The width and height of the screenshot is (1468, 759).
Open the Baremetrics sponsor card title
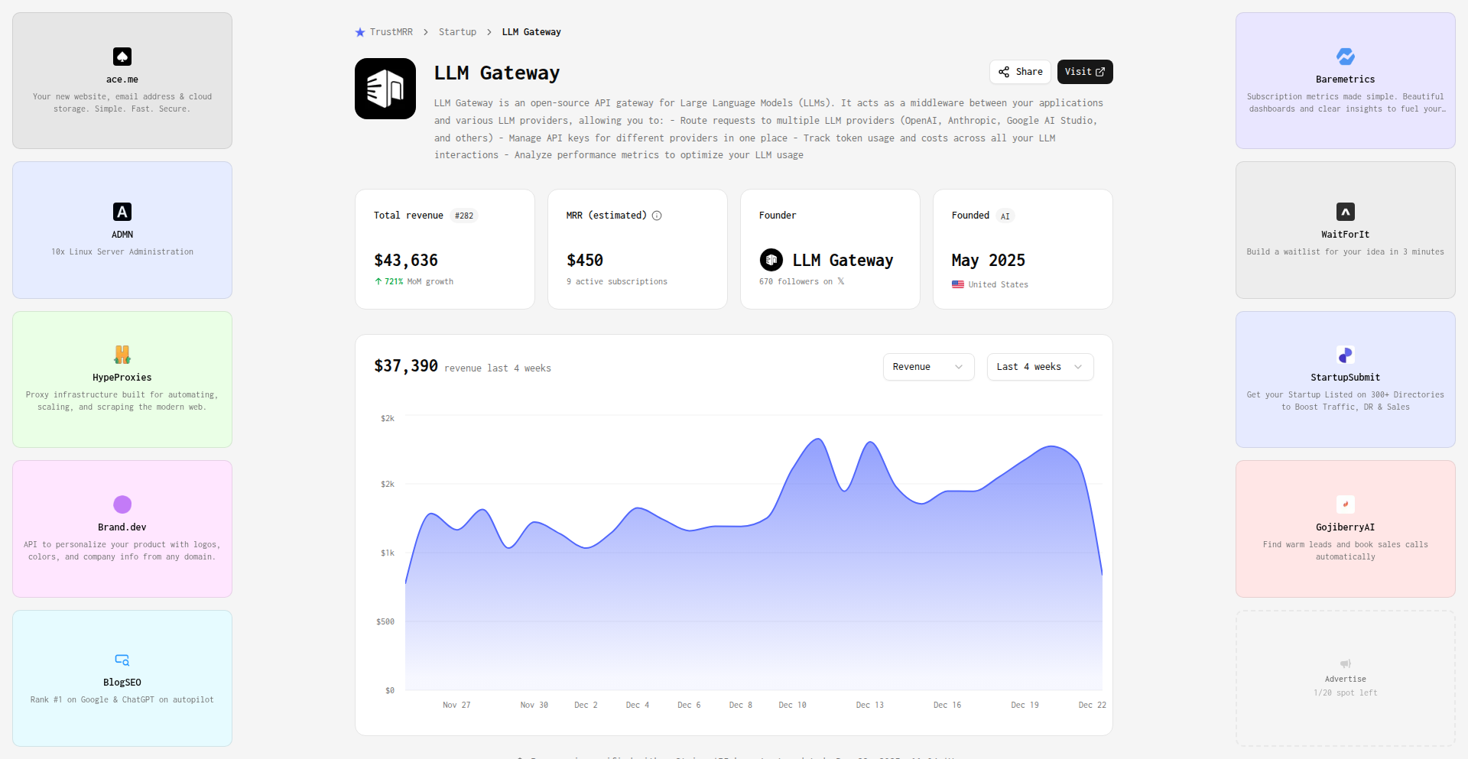coord(1346,79)
